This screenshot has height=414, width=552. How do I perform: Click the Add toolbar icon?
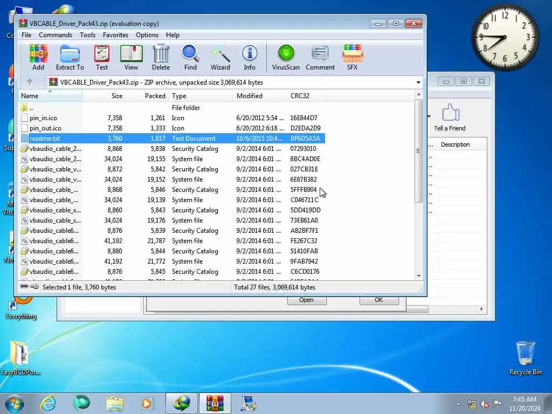coord(38,57)
